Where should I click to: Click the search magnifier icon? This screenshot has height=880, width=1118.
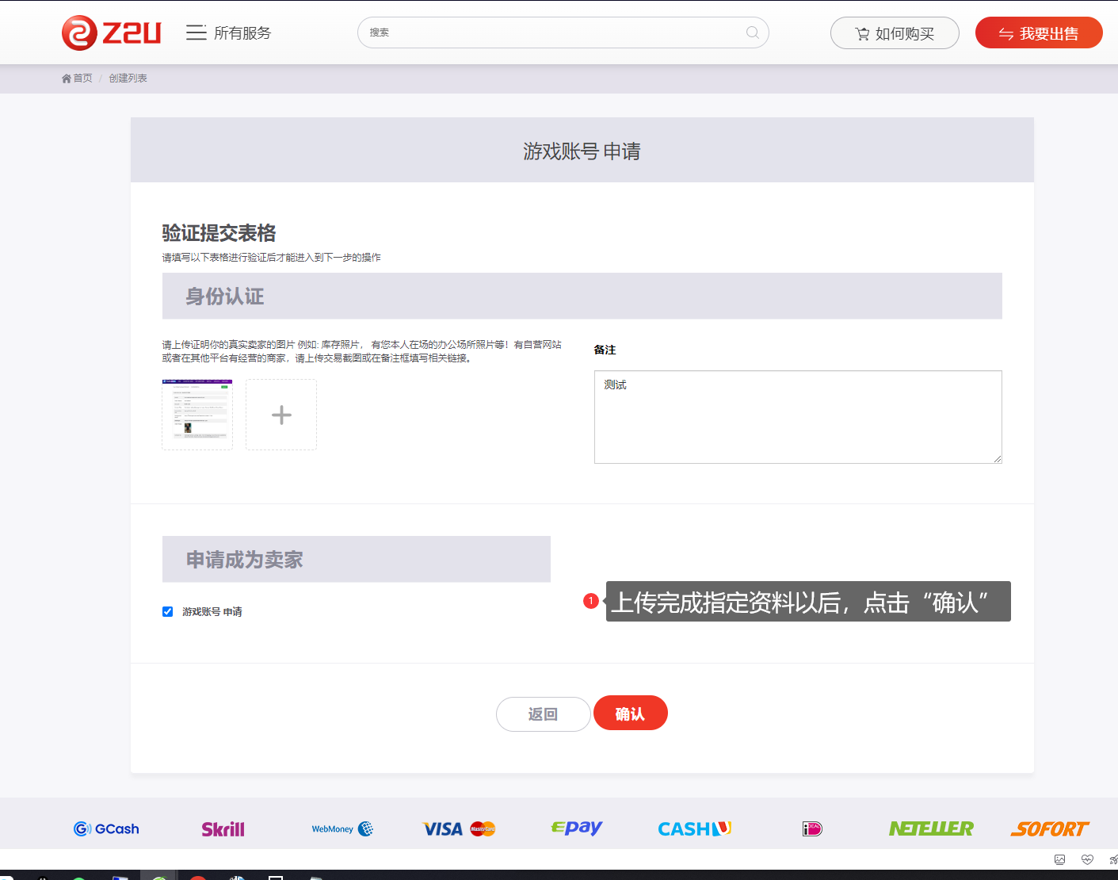click(x=752, y=33)
